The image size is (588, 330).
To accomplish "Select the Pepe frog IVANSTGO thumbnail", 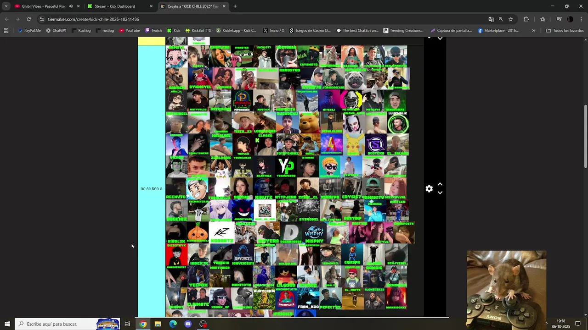I will click(243, 56).
